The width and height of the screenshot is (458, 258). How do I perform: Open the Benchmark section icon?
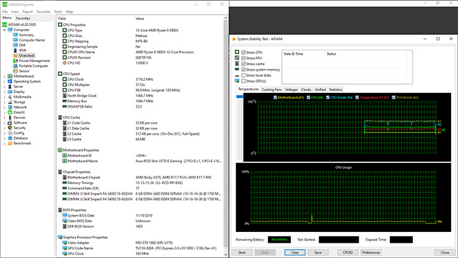(10, 143)
